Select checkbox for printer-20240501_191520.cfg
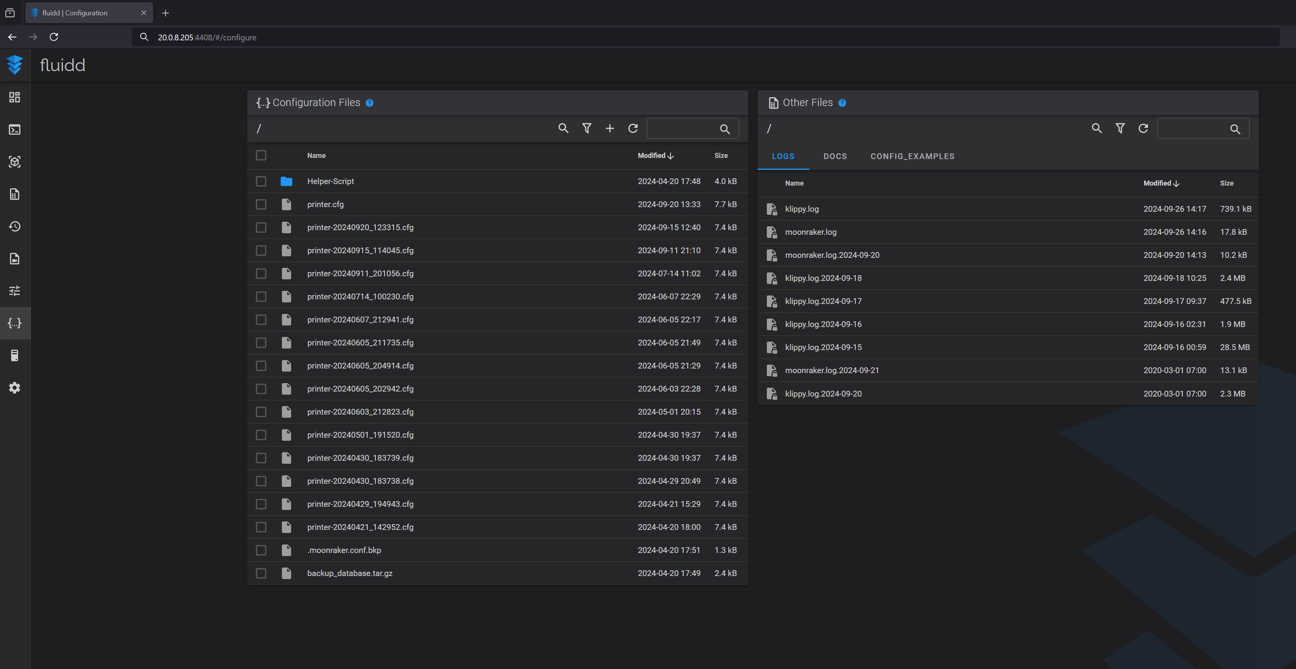This screenshot has width=1296, height=669. [261, 435]
